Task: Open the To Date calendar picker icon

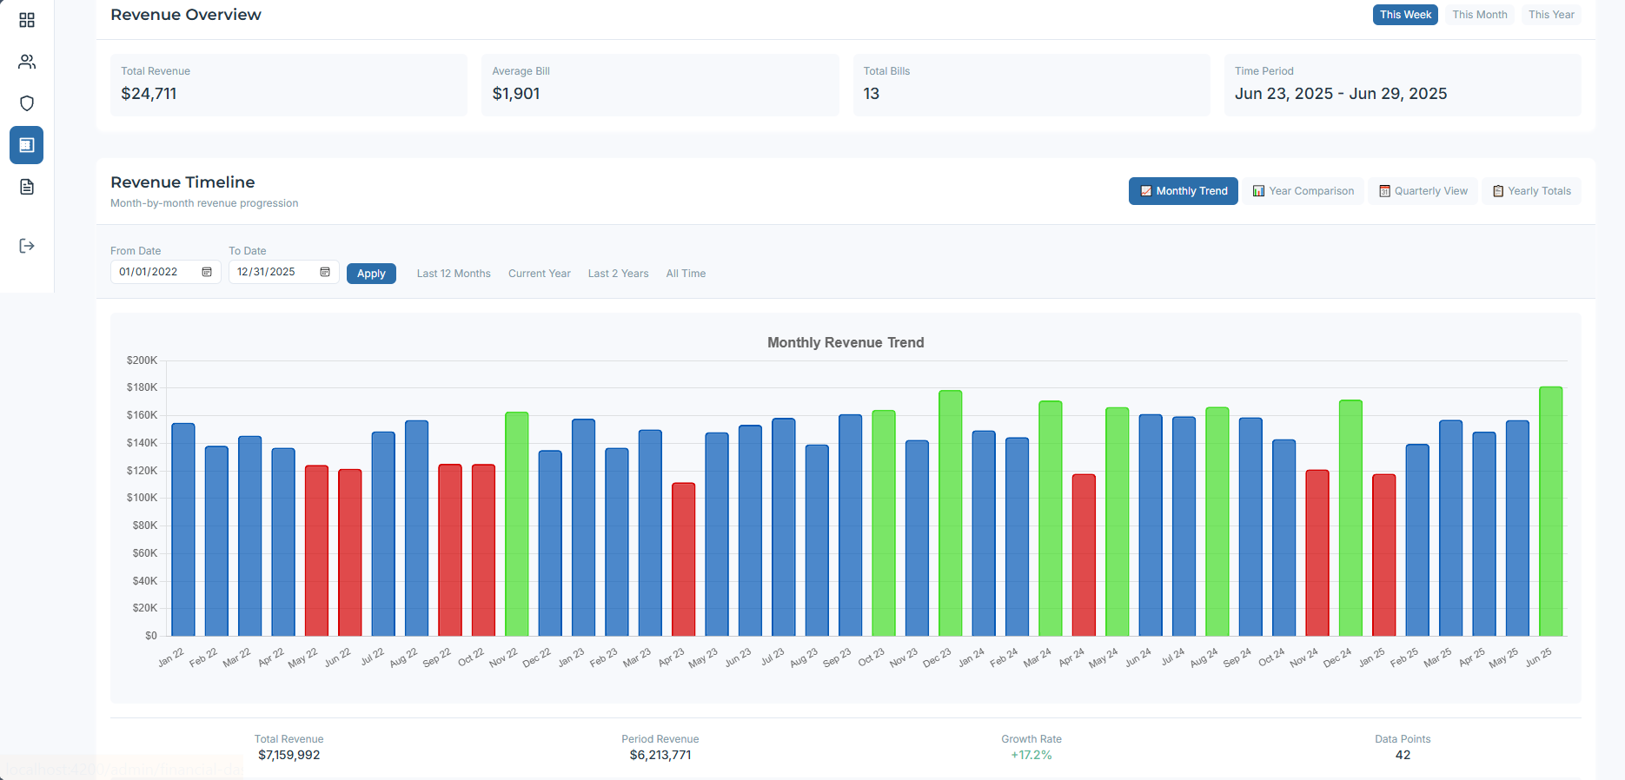Action: coord(325,272)
